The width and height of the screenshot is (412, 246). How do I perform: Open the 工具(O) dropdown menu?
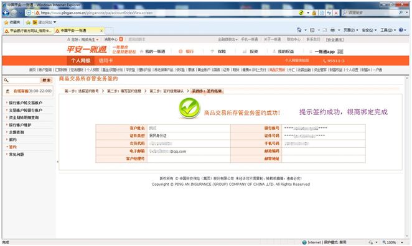[388, 30]
